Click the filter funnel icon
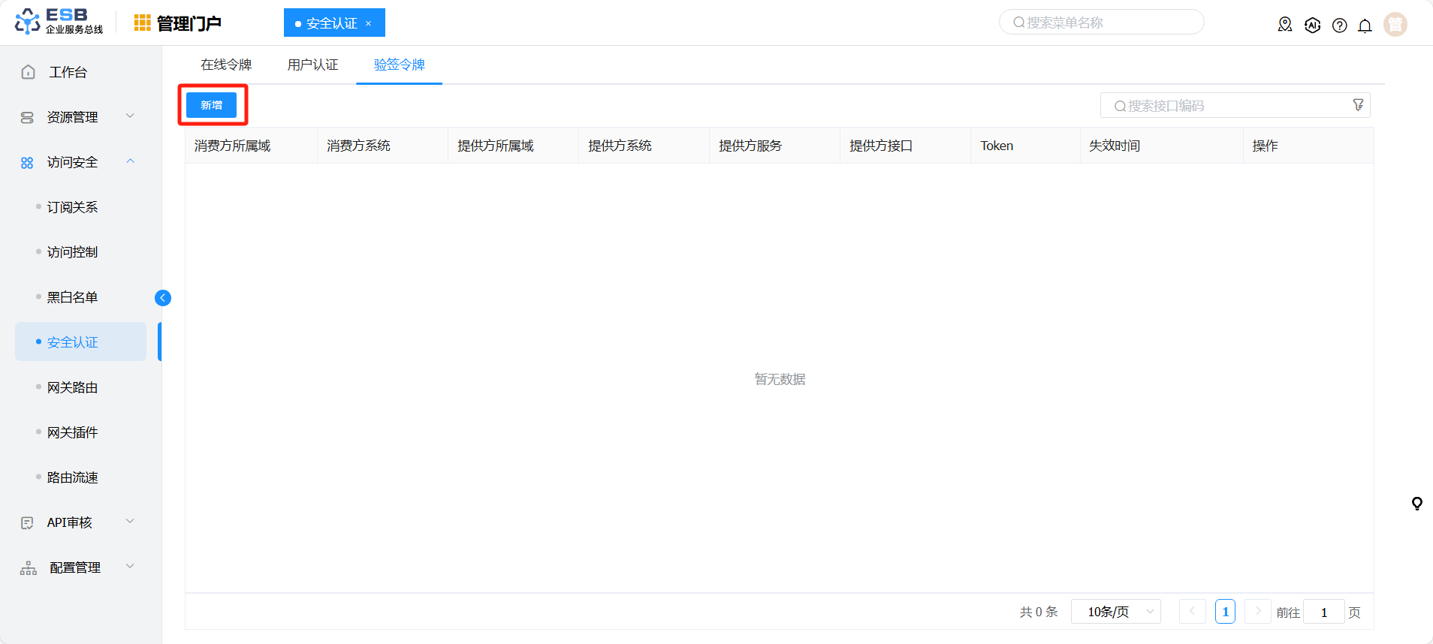The height and width of the screenshot is (644, 1433). point(1358,105)
